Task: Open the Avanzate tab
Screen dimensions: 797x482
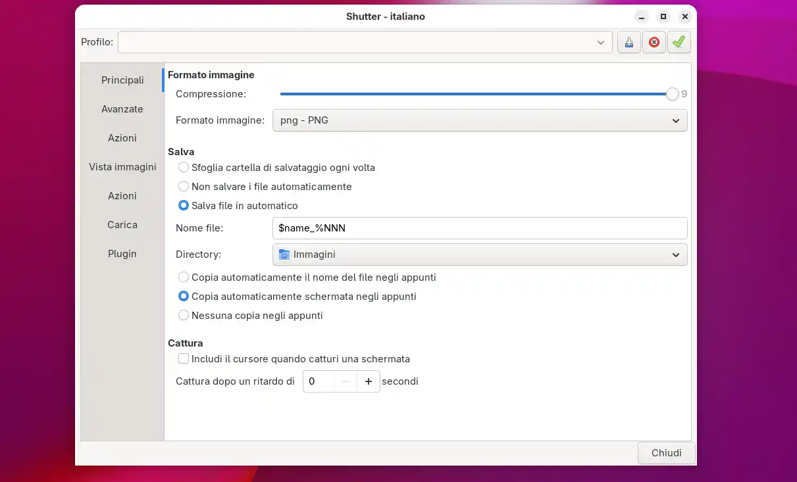Action: pyautogui.click(x=122, y=109)
